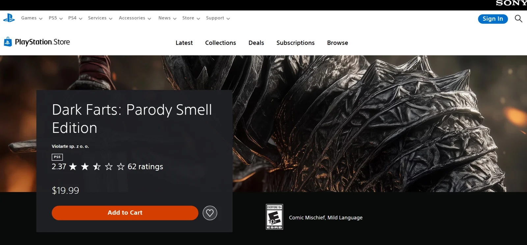Image resolution: width=527 pixels, height=245 pixels.
Task: Click the star rating display
Action: (x=97, y=167)
